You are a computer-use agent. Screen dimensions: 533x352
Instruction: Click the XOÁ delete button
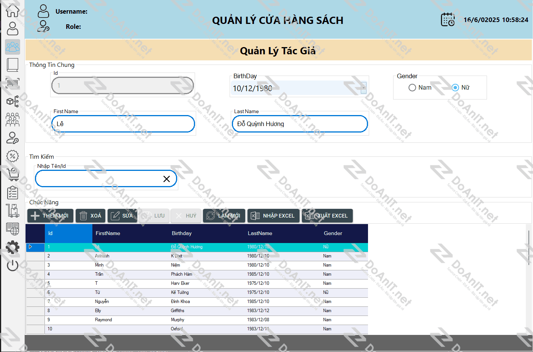tap(90, 216)
